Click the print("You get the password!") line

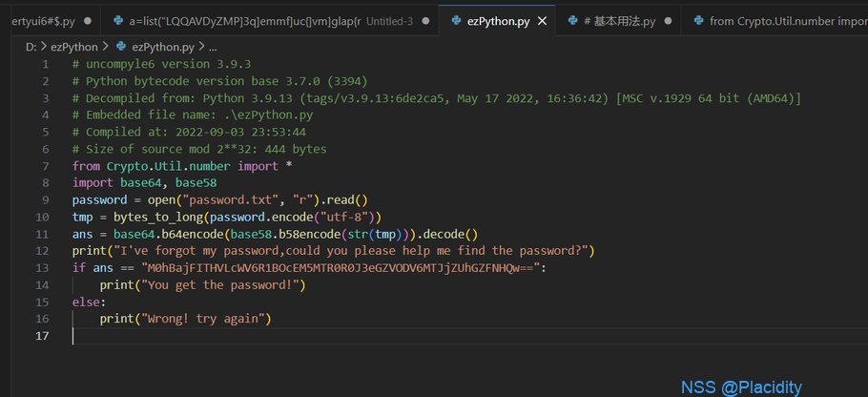point(202,285)
